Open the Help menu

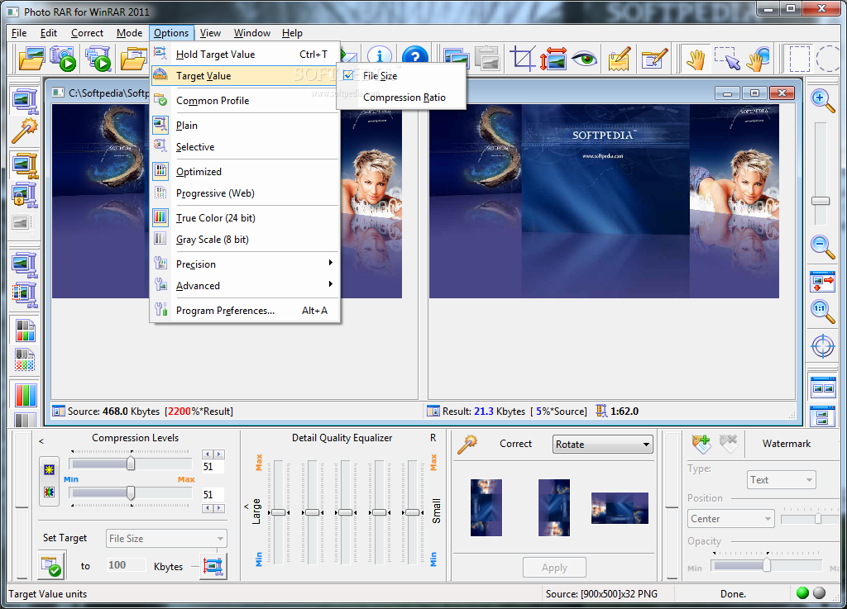pyautogui.click(x=292, y=33)
